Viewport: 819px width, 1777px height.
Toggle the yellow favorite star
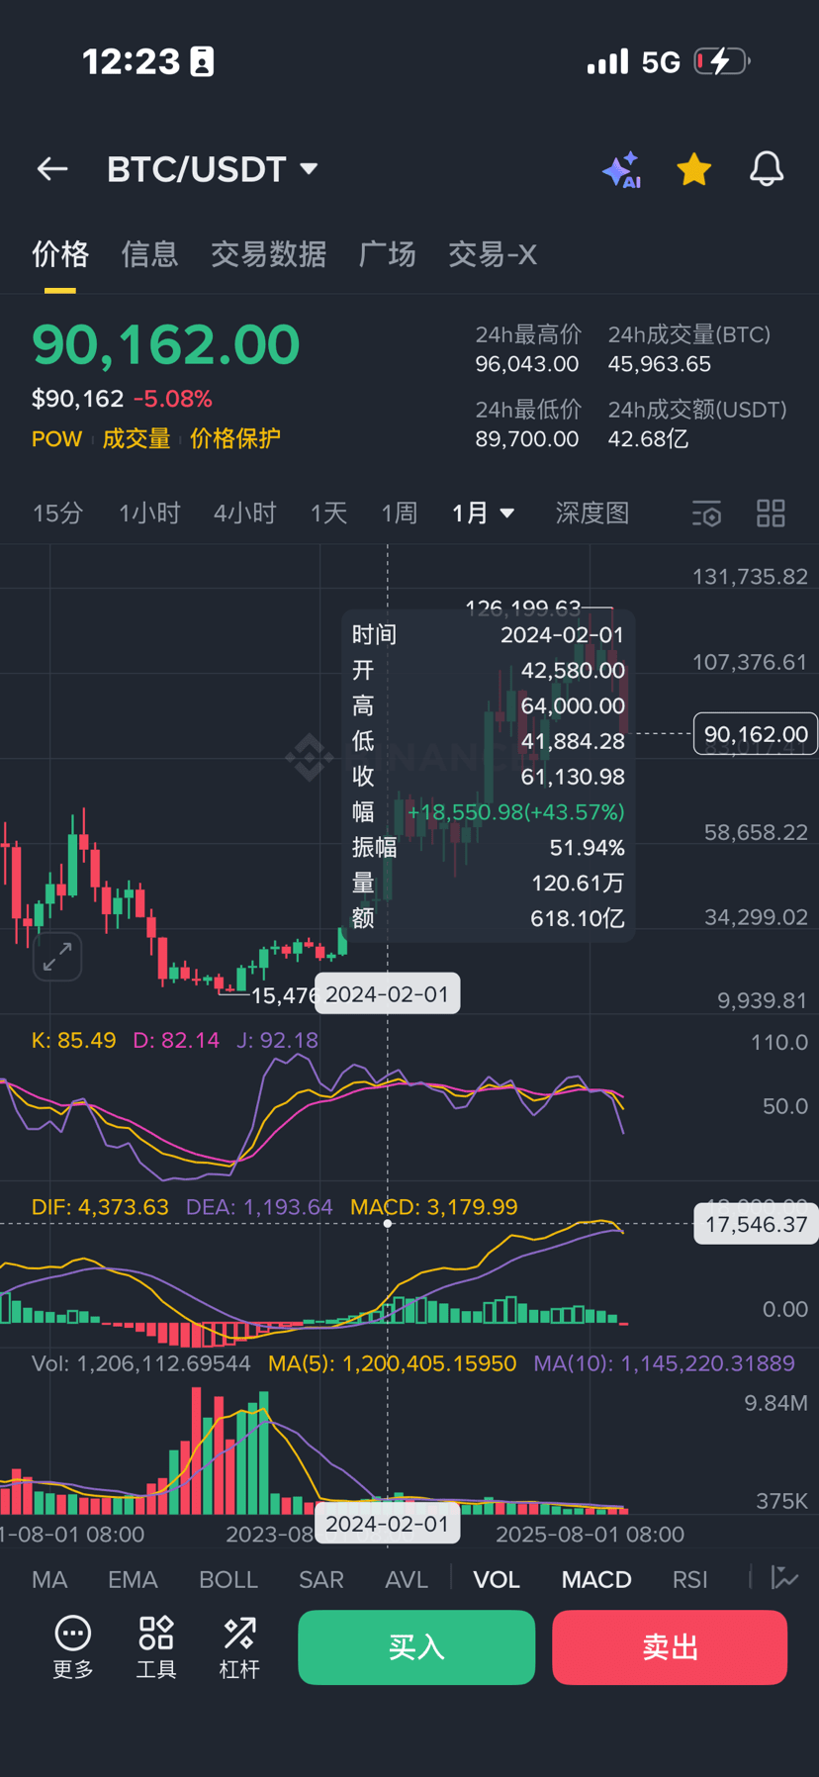[x=694, y=169]
